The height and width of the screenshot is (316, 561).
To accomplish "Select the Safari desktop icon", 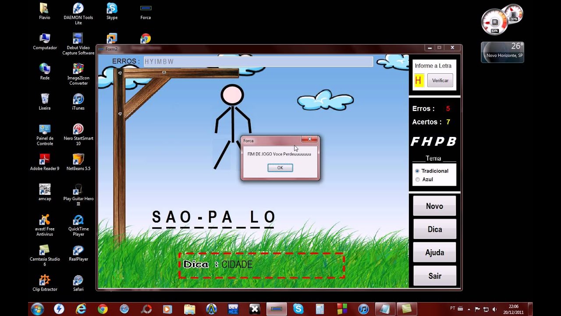I will coord(78,283).
